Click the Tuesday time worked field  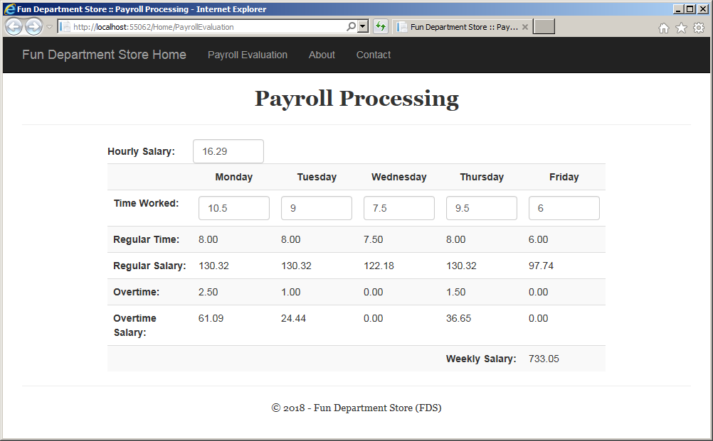coord(317,208)
